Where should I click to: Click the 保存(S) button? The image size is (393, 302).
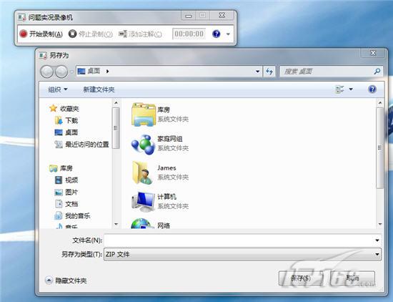301,278
